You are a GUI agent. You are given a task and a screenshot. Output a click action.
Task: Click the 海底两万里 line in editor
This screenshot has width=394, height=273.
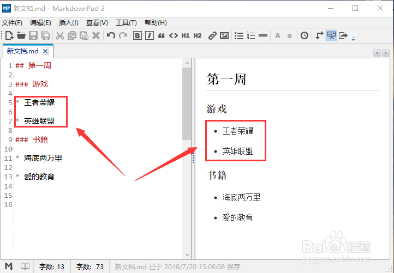[x=39, y=158]
